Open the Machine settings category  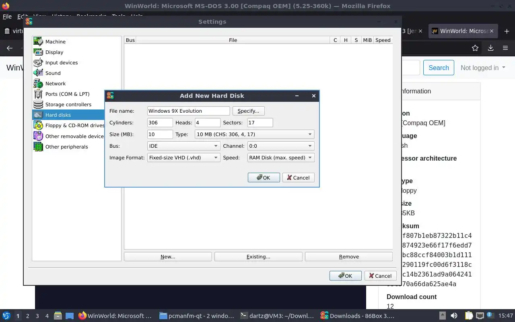[x=76, y=41]
